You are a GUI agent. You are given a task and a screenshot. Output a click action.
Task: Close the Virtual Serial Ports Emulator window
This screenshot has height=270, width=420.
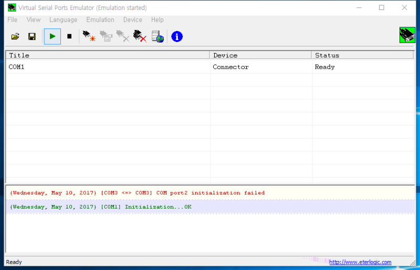pyautogui.click(x=404, y=8)
